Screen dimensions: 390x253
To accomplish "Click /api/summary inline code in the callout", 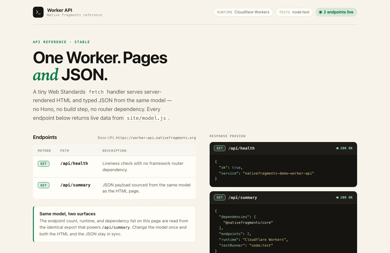I will (116, 227).
